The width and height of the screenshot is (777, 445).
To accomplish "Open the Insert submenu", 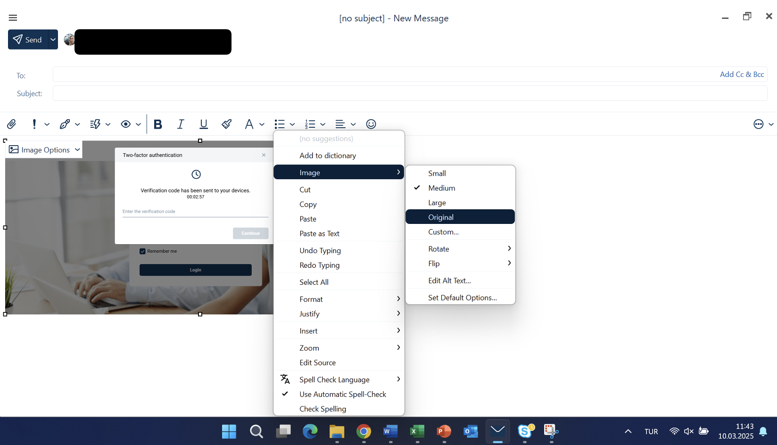I will pos(339,331).
